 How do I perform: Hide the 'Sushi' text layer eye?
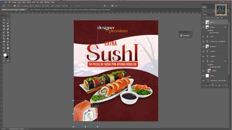click(x=203, y=61)
